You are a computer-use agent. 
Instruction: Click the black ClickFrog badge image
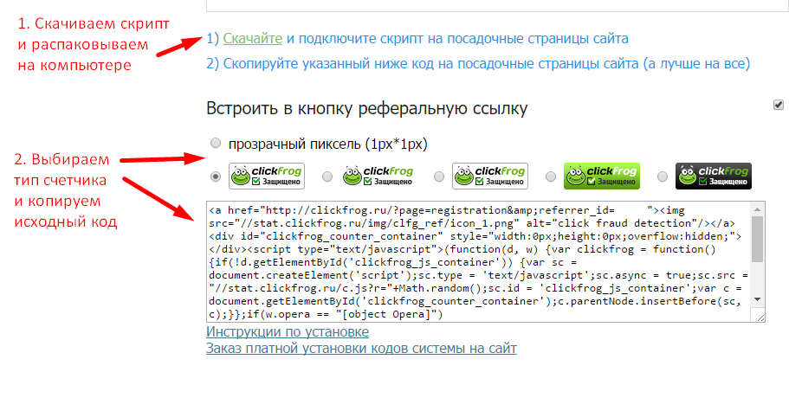click(x=714, y=176)
